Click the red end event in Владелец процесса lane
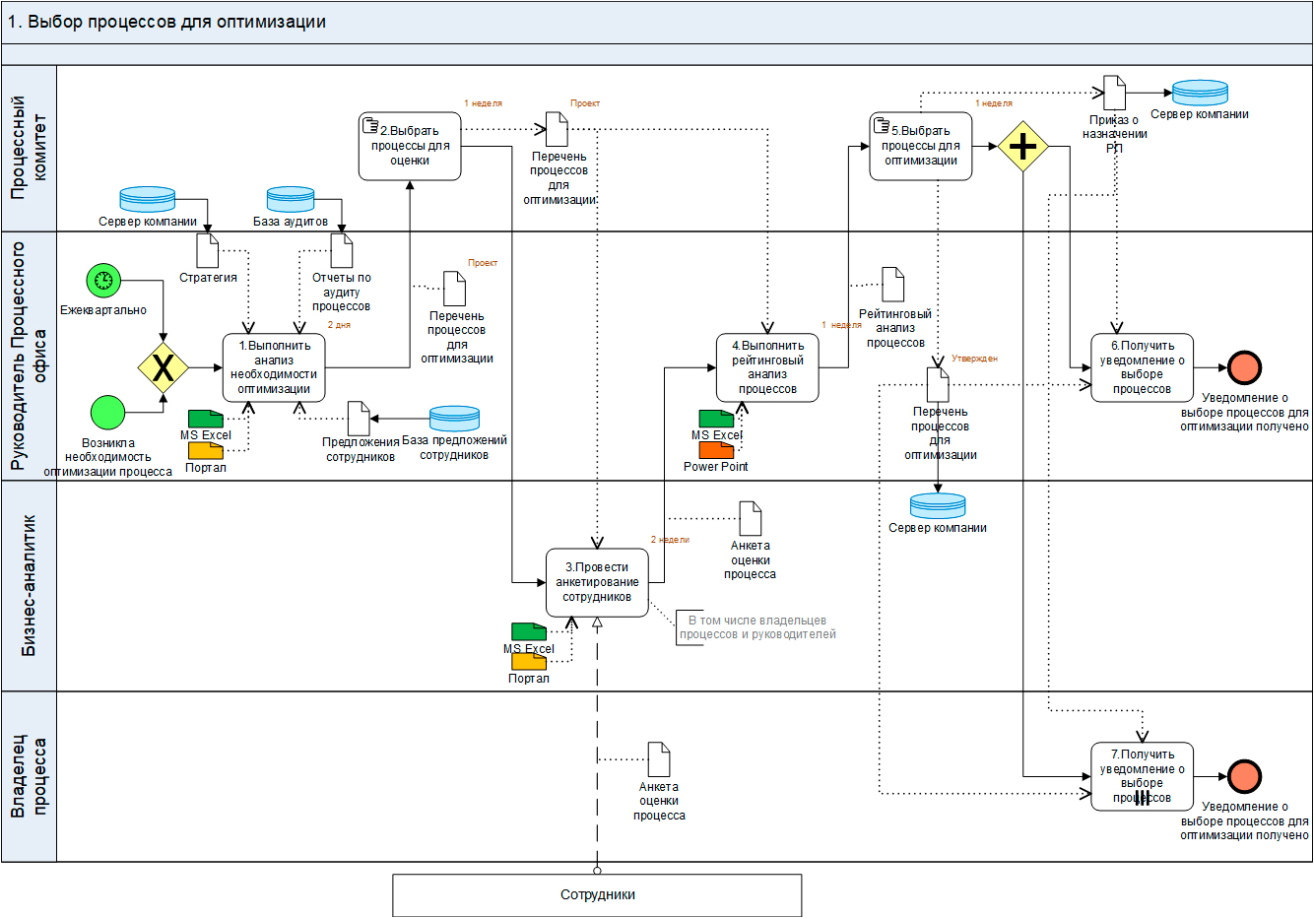The image size is (1314, 918). (1244, 776)
